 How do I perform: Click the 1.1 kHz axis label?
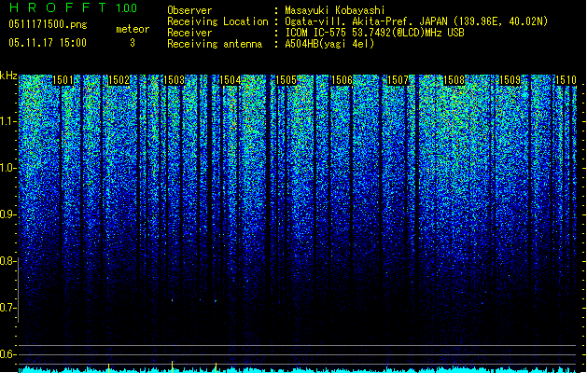pyautogui.click(x=8, y=121)
